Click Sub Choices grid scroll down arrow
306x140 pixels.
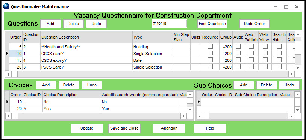point(297,110)
